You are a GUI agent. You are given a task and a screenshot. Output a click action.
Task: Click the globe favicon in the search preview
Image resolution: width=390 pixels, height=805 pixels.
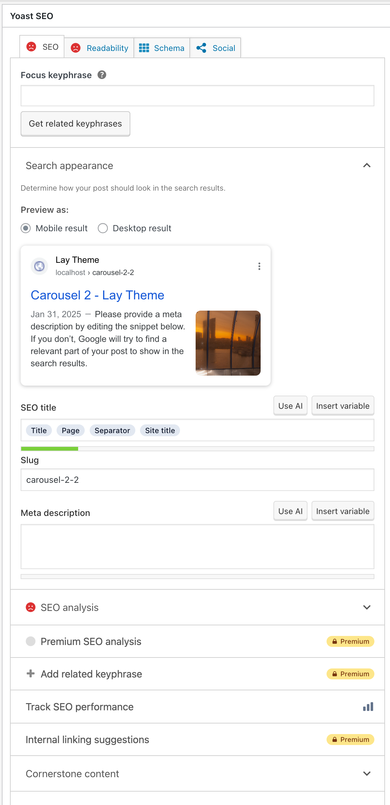tap(39, 266)
